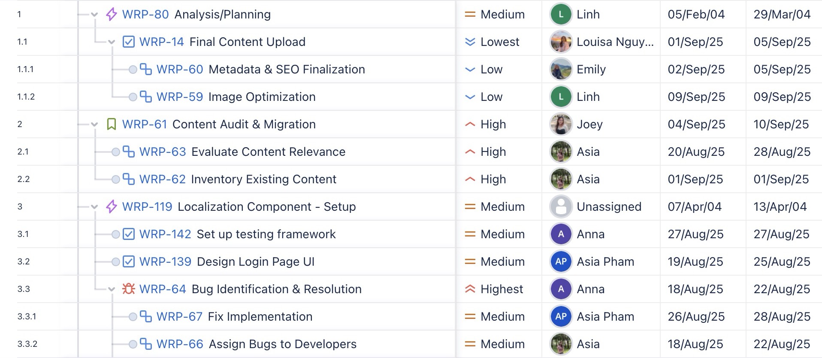The image size is (822, 358).
Task: Click the task checkbox icon for WRP-142
Action: point(128,234)
